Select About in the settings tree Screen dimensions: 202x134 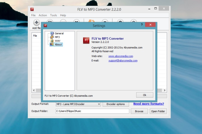pyautogui.click(x=58, y=44)
